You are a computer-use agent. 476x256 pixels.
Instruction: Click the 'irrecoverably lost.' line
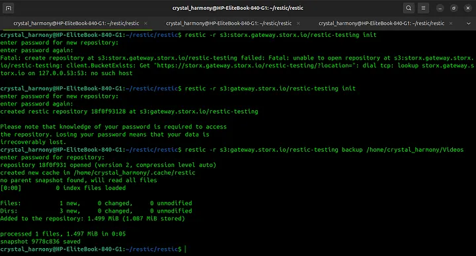tap(33, 142)
